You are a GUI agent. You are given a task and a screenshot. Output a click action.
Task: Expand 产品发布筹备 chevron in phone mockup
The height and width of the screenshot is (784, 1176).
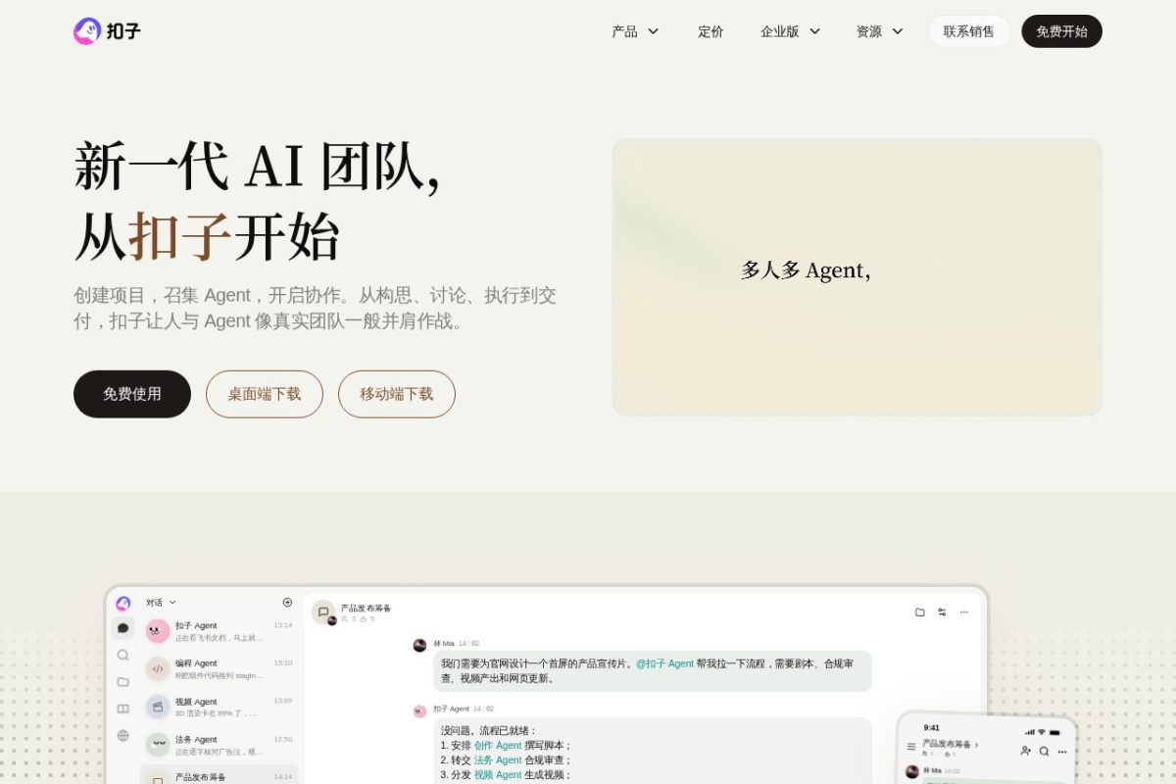[976, 746]
